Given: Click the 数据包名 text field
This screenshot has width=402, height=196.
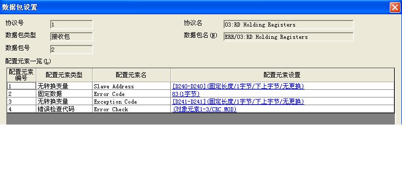Looking at the screenshot, I should (x=288, y=37).
